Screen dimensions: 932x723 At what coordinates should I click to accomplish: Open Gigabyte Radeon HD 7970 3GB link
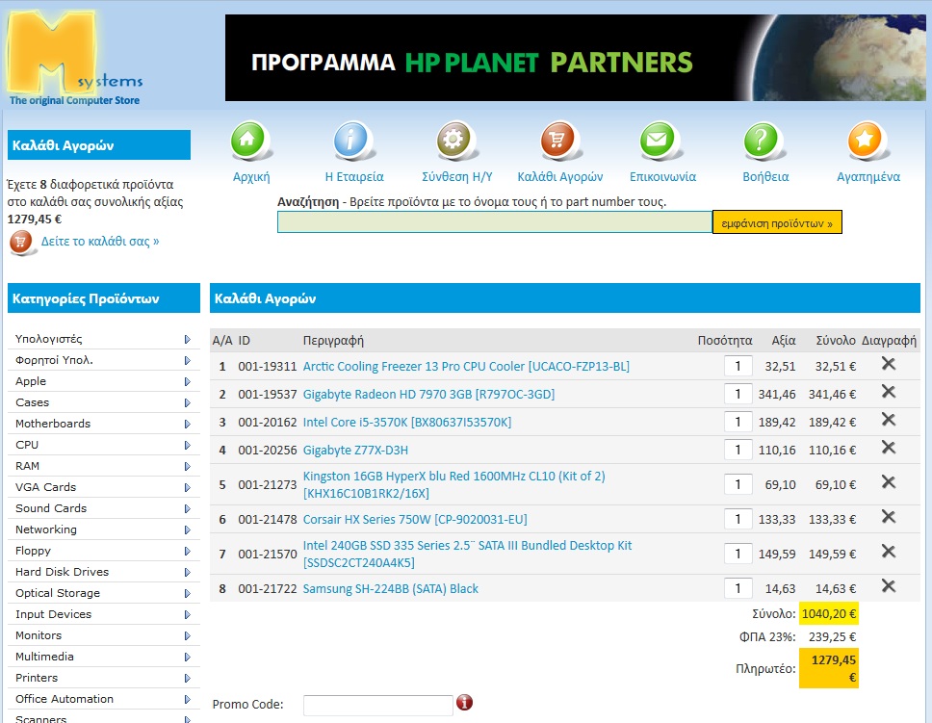coord(428,394)
